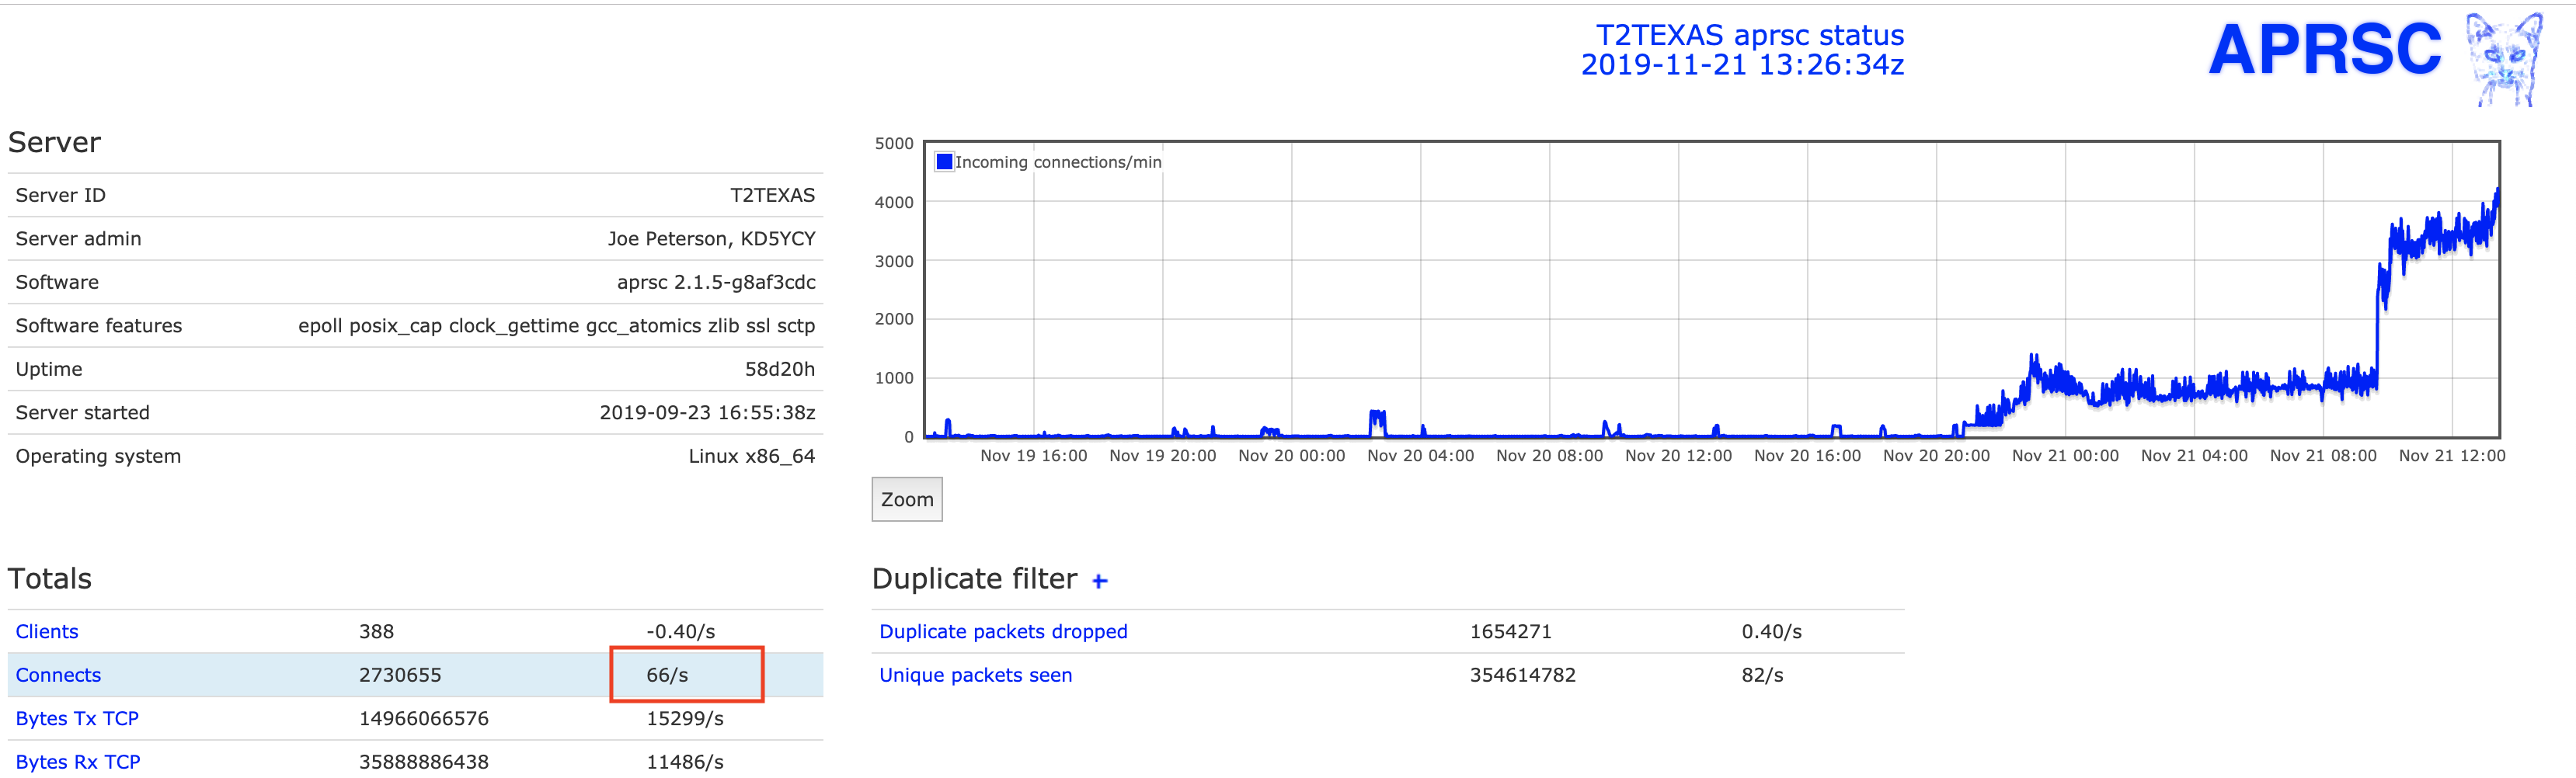The height and width of the screenshot is (778, 2576).
Task: Click Clients count 388
Action: (x=376, y=631)
